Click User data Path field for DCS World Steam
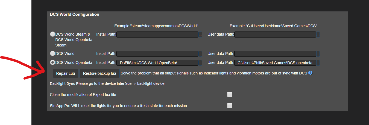Image resolution: width=369 pixels, height=125 pixels. click(x=275, y=35)
